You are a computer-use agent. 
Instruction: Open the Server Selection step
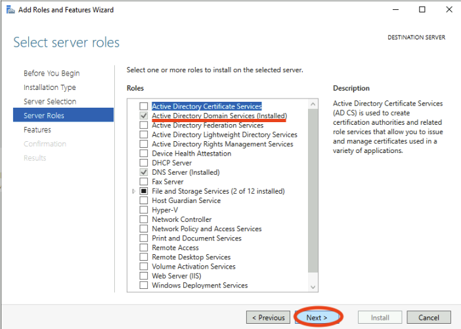click(50, 101)
